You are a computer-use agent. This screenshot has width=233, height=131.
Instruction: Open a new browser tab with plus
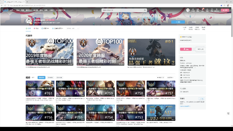[x=27, y=2]
